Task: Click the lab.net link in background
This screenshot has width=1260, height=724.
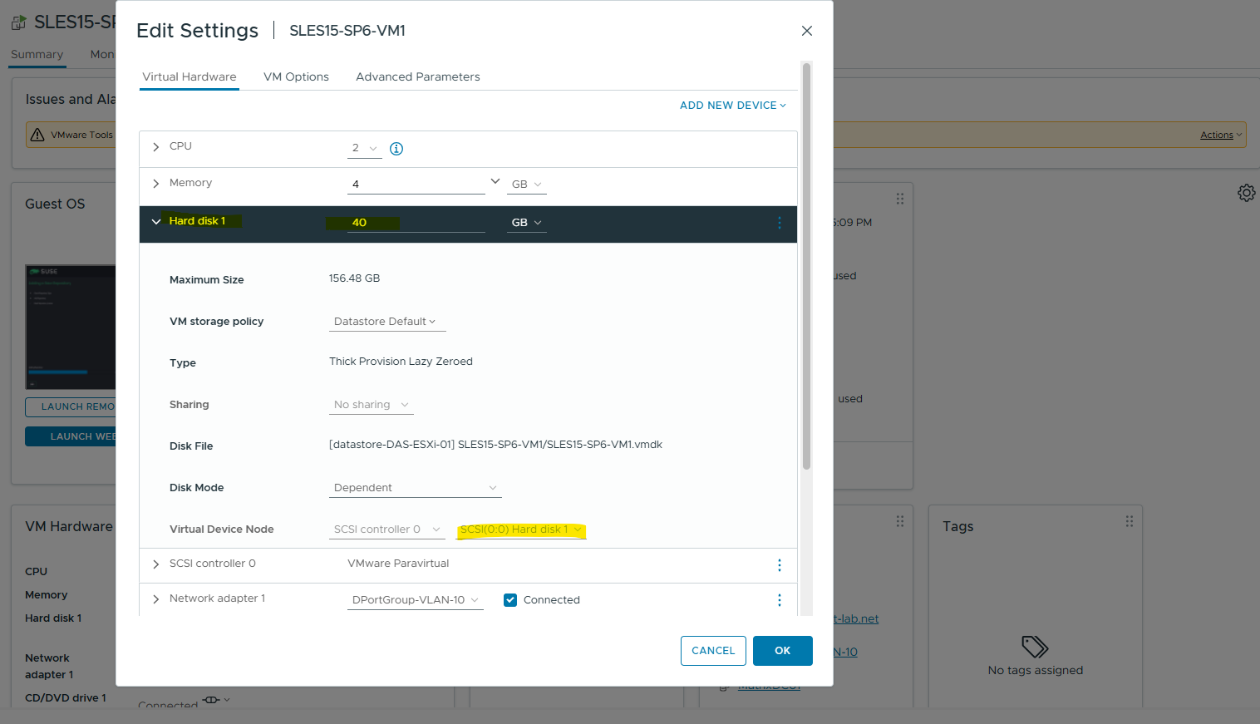Action: point(856,619)
